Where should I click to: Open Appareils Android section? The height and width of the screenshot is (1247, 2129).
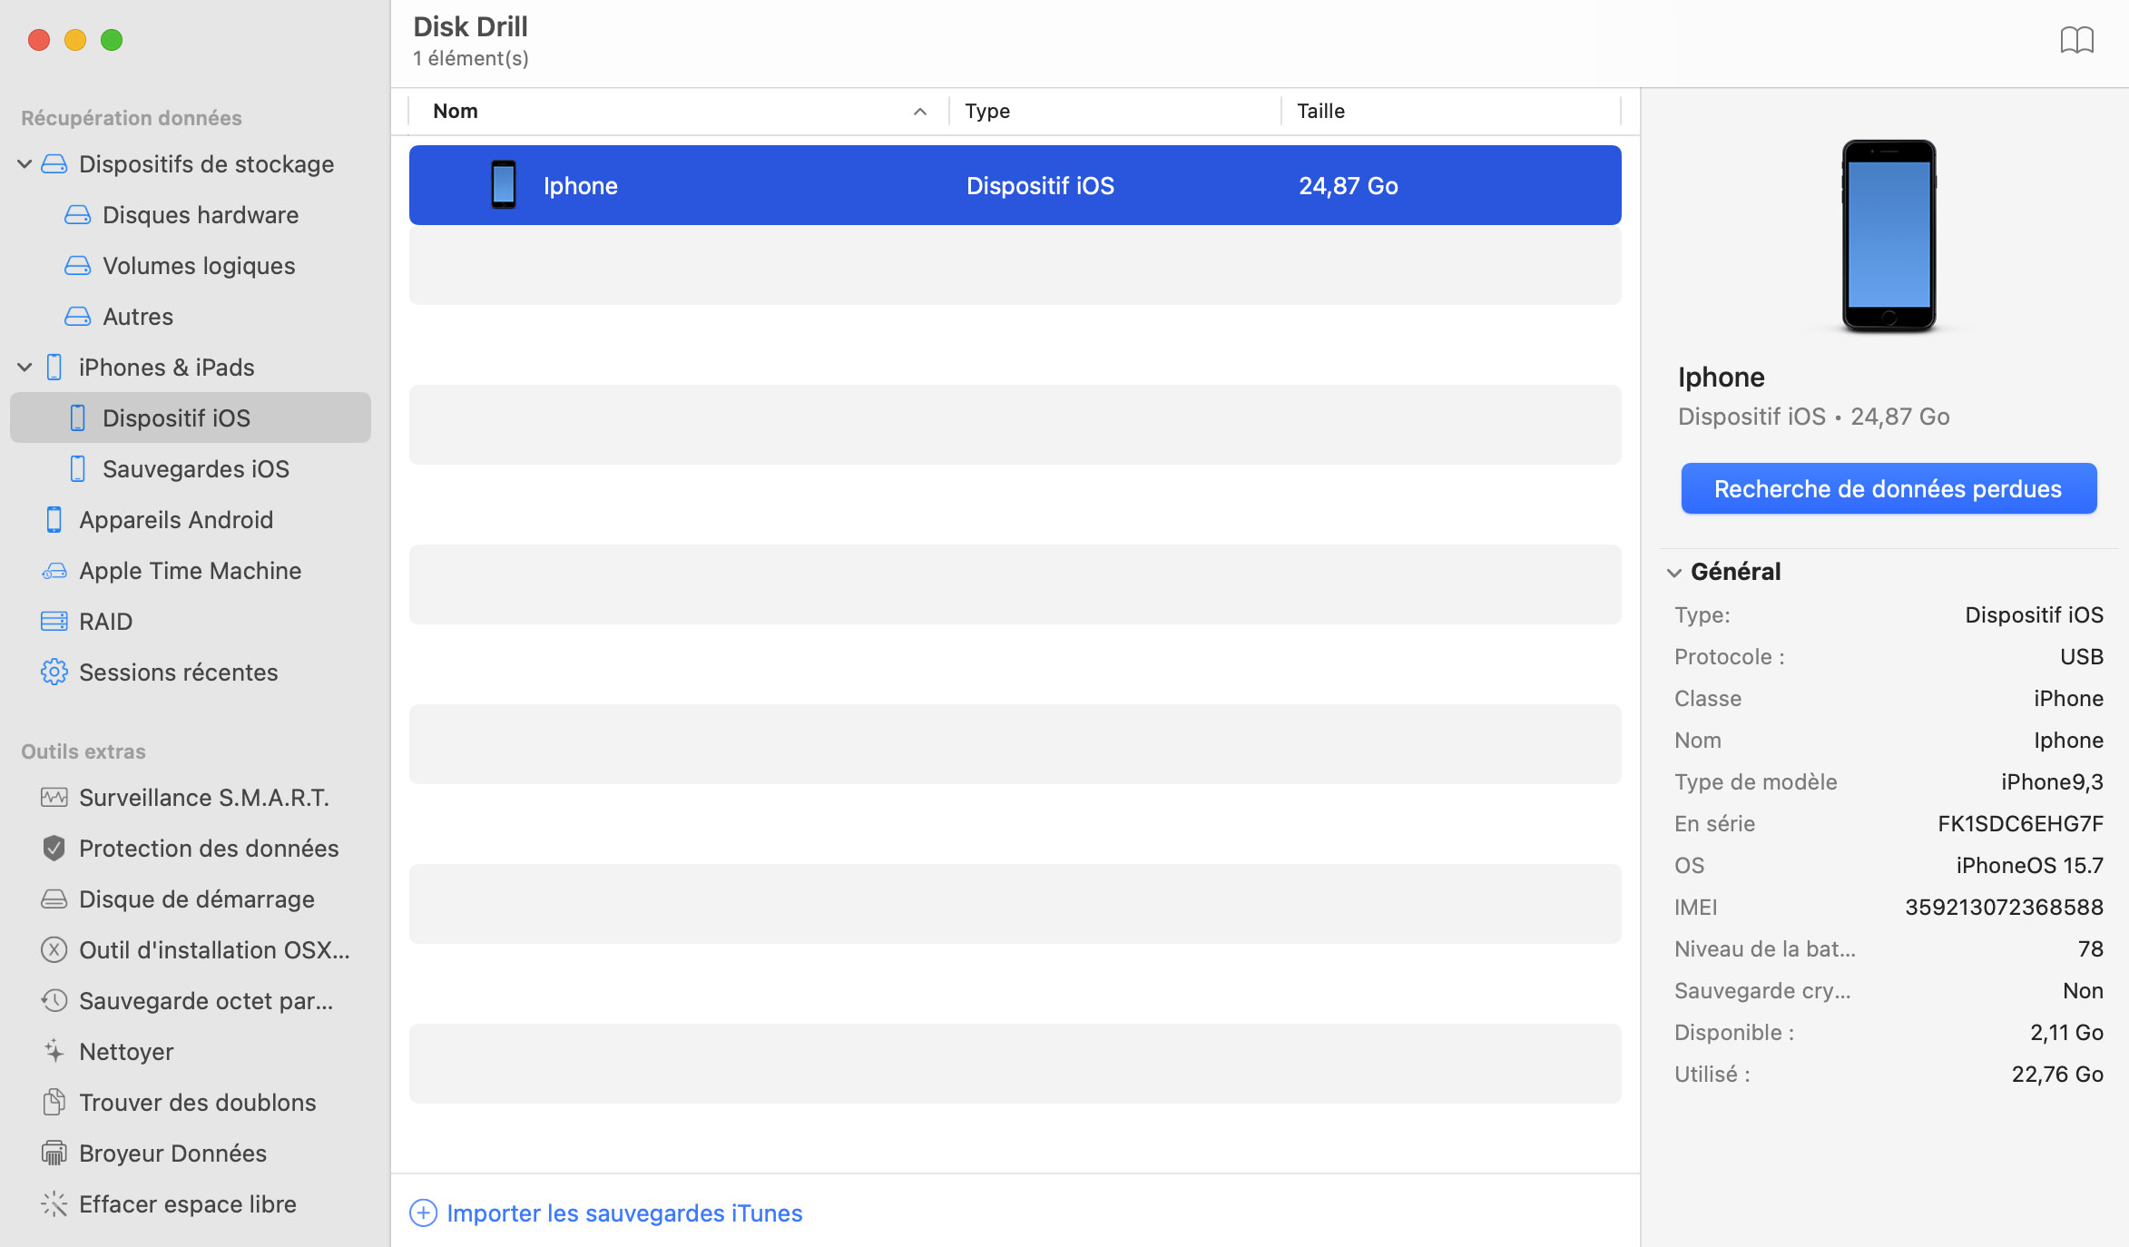176,520
